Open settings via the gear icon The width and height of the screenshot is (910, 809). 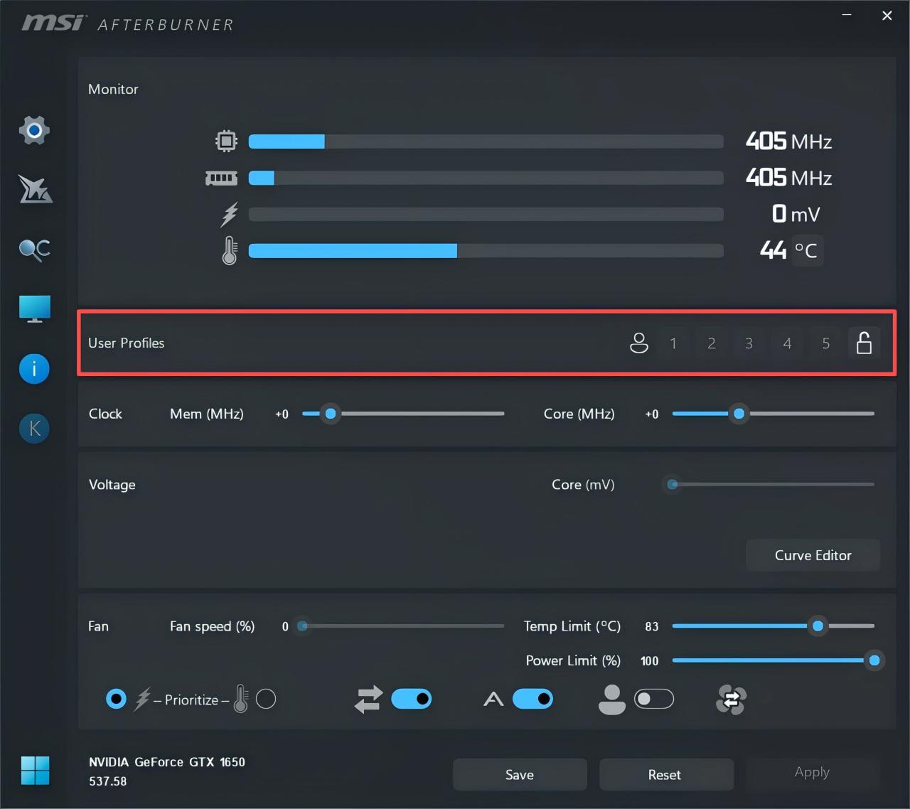(34, 130)
